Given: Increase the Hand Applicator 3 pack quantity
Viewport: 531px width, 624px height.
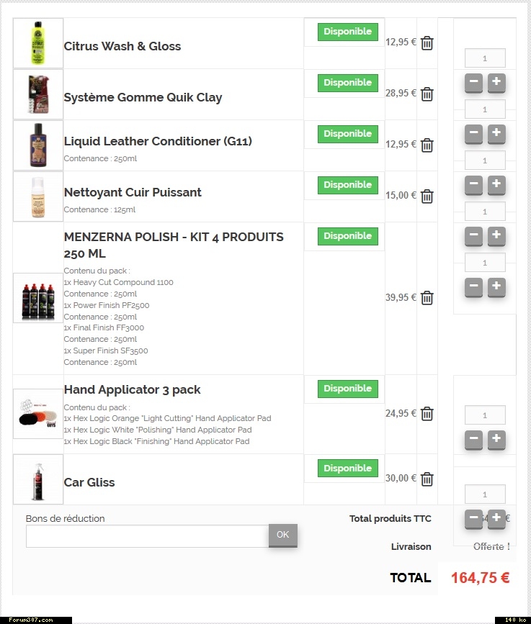Looking at the screenshot, I should coord(496,438).
